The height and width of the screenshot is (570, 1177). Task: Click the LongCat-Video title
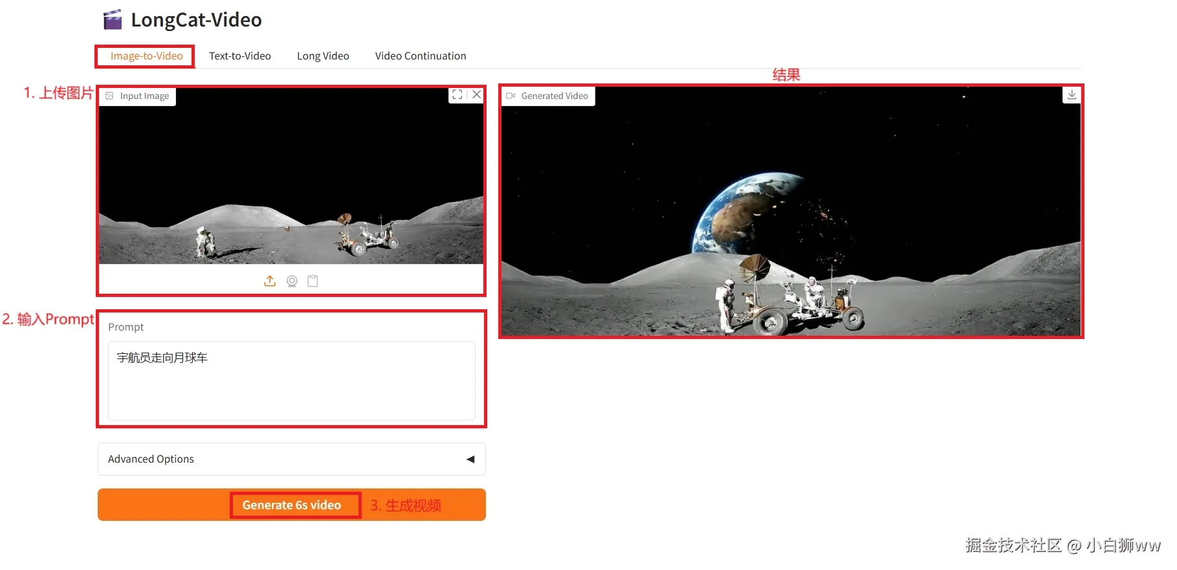(x=196, y=20)
